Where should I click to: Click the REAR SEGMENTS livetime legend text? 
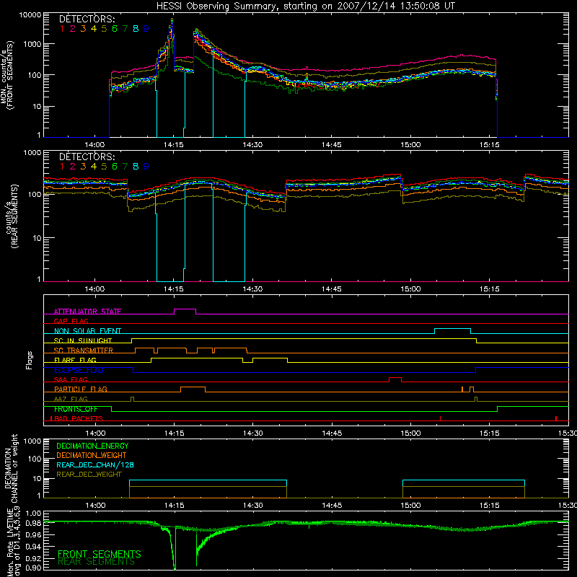click(x=97, y=562)
